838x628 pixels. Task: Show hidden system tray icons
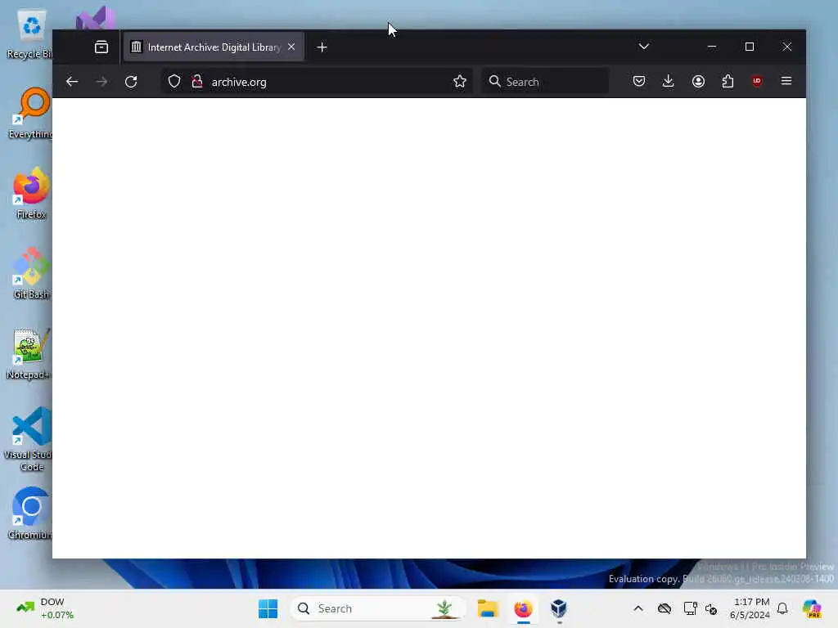point(638,608)
